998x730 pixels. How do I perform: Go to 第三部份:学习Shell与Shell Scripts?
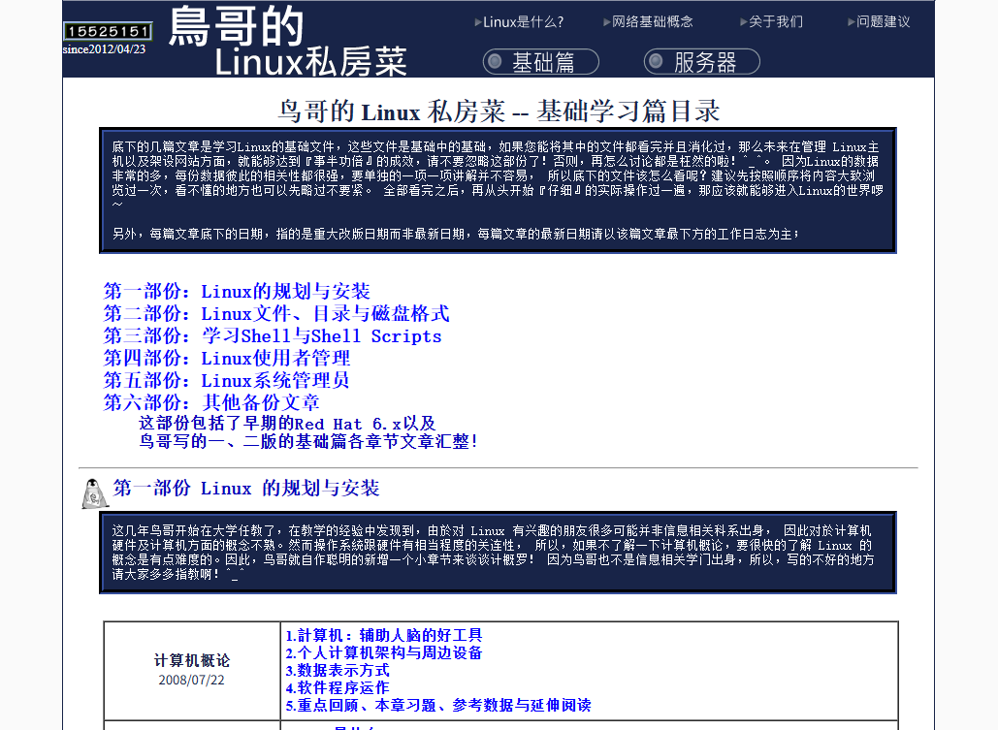[273, 336]
